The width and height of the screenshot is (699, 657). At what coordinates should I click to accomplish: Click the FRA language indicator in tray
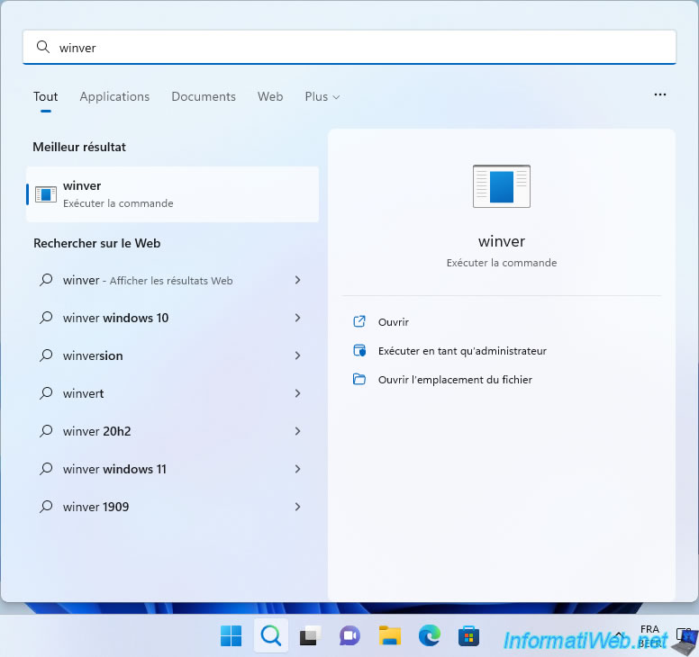click(x=649, y=629)
